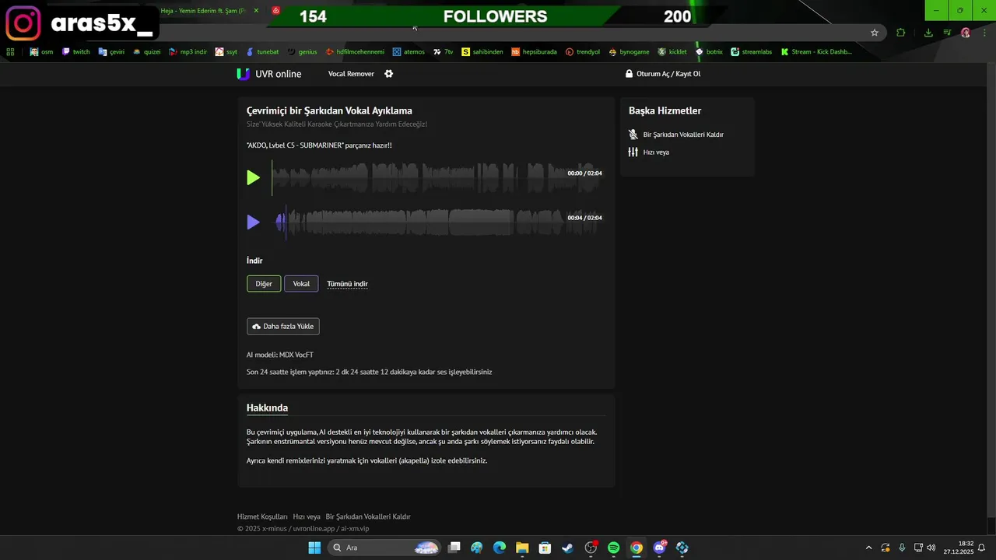996x560 pixels.
Task: Click the UVR online logo
Action: (x=269, y=74)
